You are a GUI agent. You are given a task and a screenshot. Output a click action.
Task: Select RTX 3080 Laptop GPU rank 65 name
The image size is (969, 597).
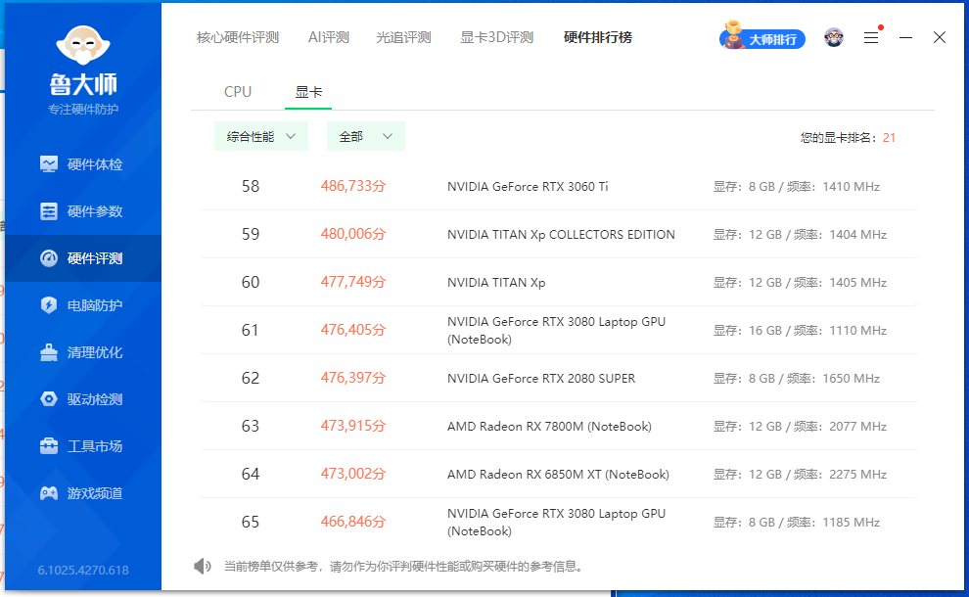(x=556, y=523)
